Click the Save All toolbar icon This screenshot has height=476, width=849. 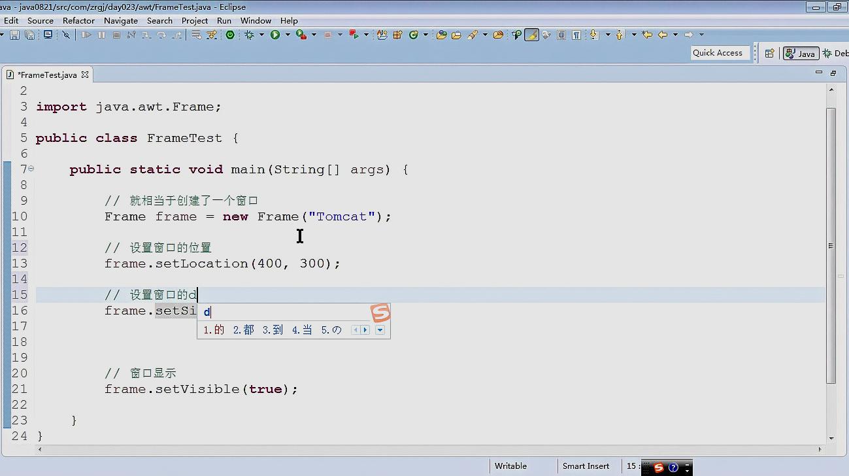pyautogui.click(x=29, y=35)
